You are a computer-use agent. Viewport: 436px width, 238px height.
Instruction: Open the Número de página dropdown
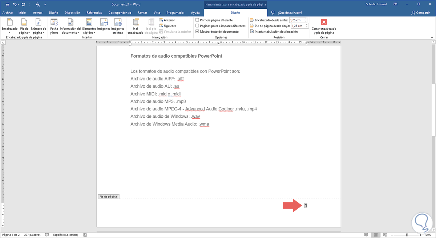point(38,26)
